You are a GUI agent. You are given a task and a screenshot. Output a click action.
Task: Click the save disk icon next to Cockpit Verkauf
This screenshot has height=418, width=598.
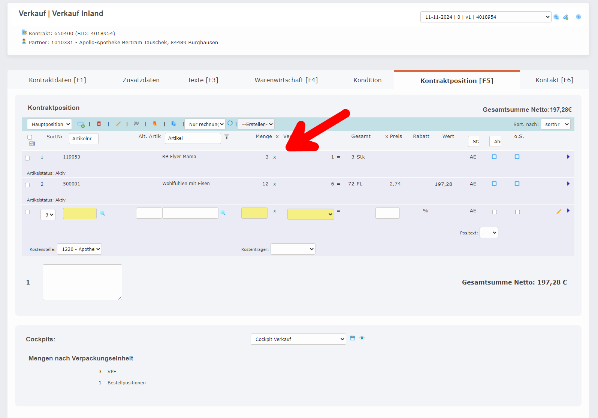pos(353,338)
